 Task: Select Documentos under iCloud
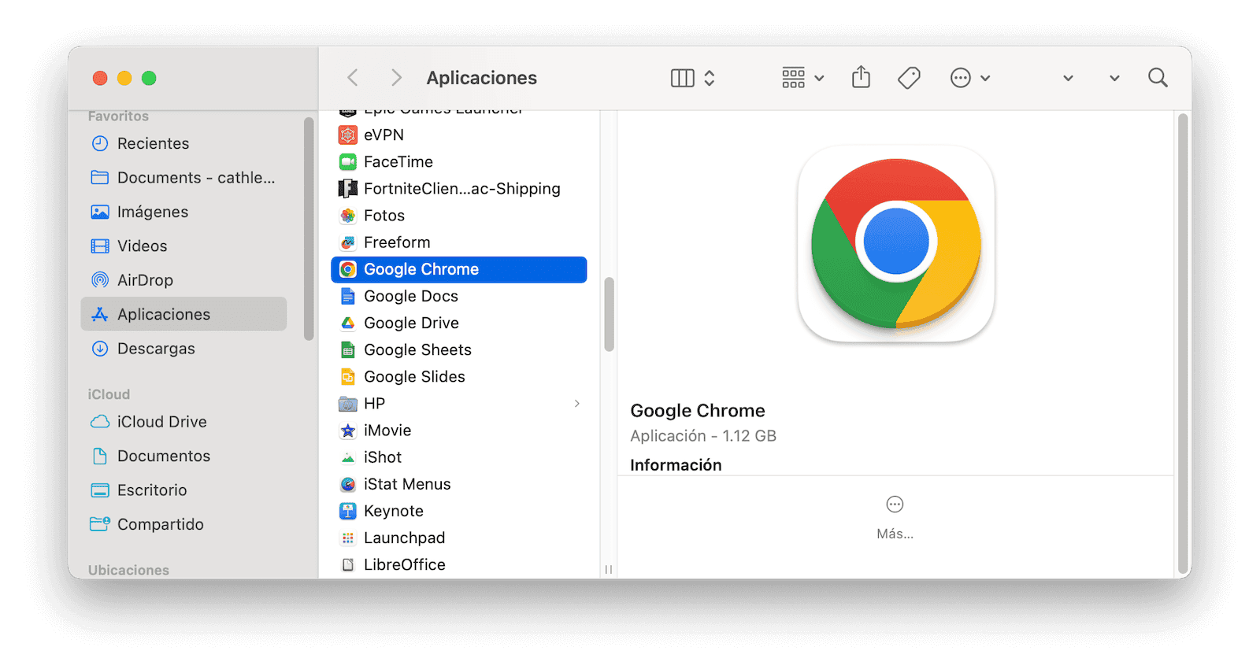[x=183, y=456]
